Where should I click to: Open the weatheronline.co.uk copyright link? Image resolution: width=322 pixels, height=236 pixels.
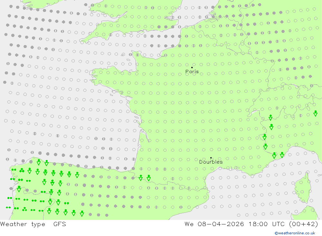[295, 233]
